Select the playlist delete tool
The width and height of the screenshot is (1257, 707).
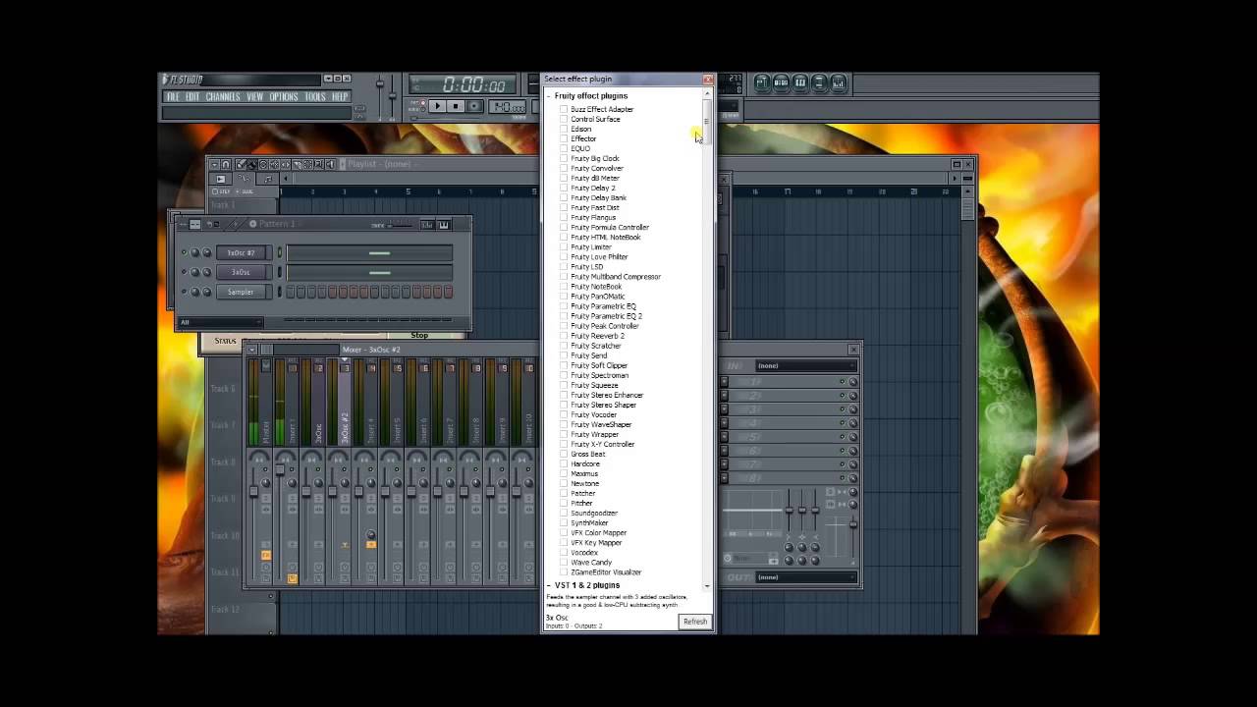(x=262, y=164)
